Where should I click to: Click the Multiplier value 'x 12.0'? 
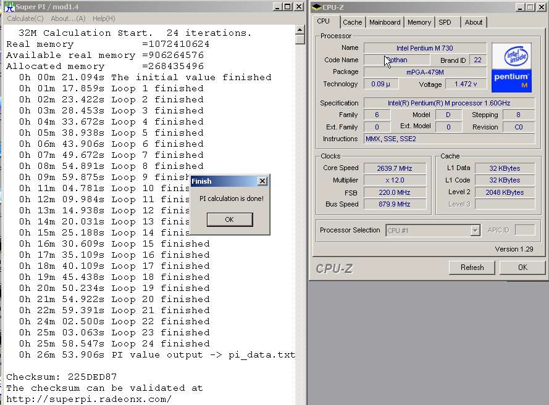click(x=395, y=180)
